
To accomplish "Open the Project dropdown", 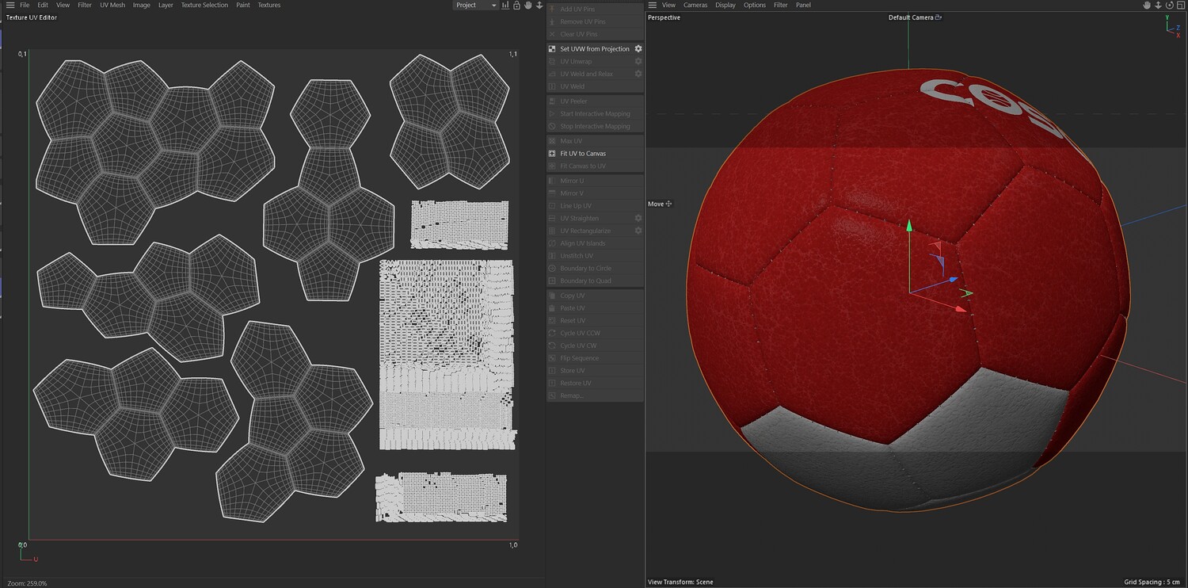I will coord(476,5).
